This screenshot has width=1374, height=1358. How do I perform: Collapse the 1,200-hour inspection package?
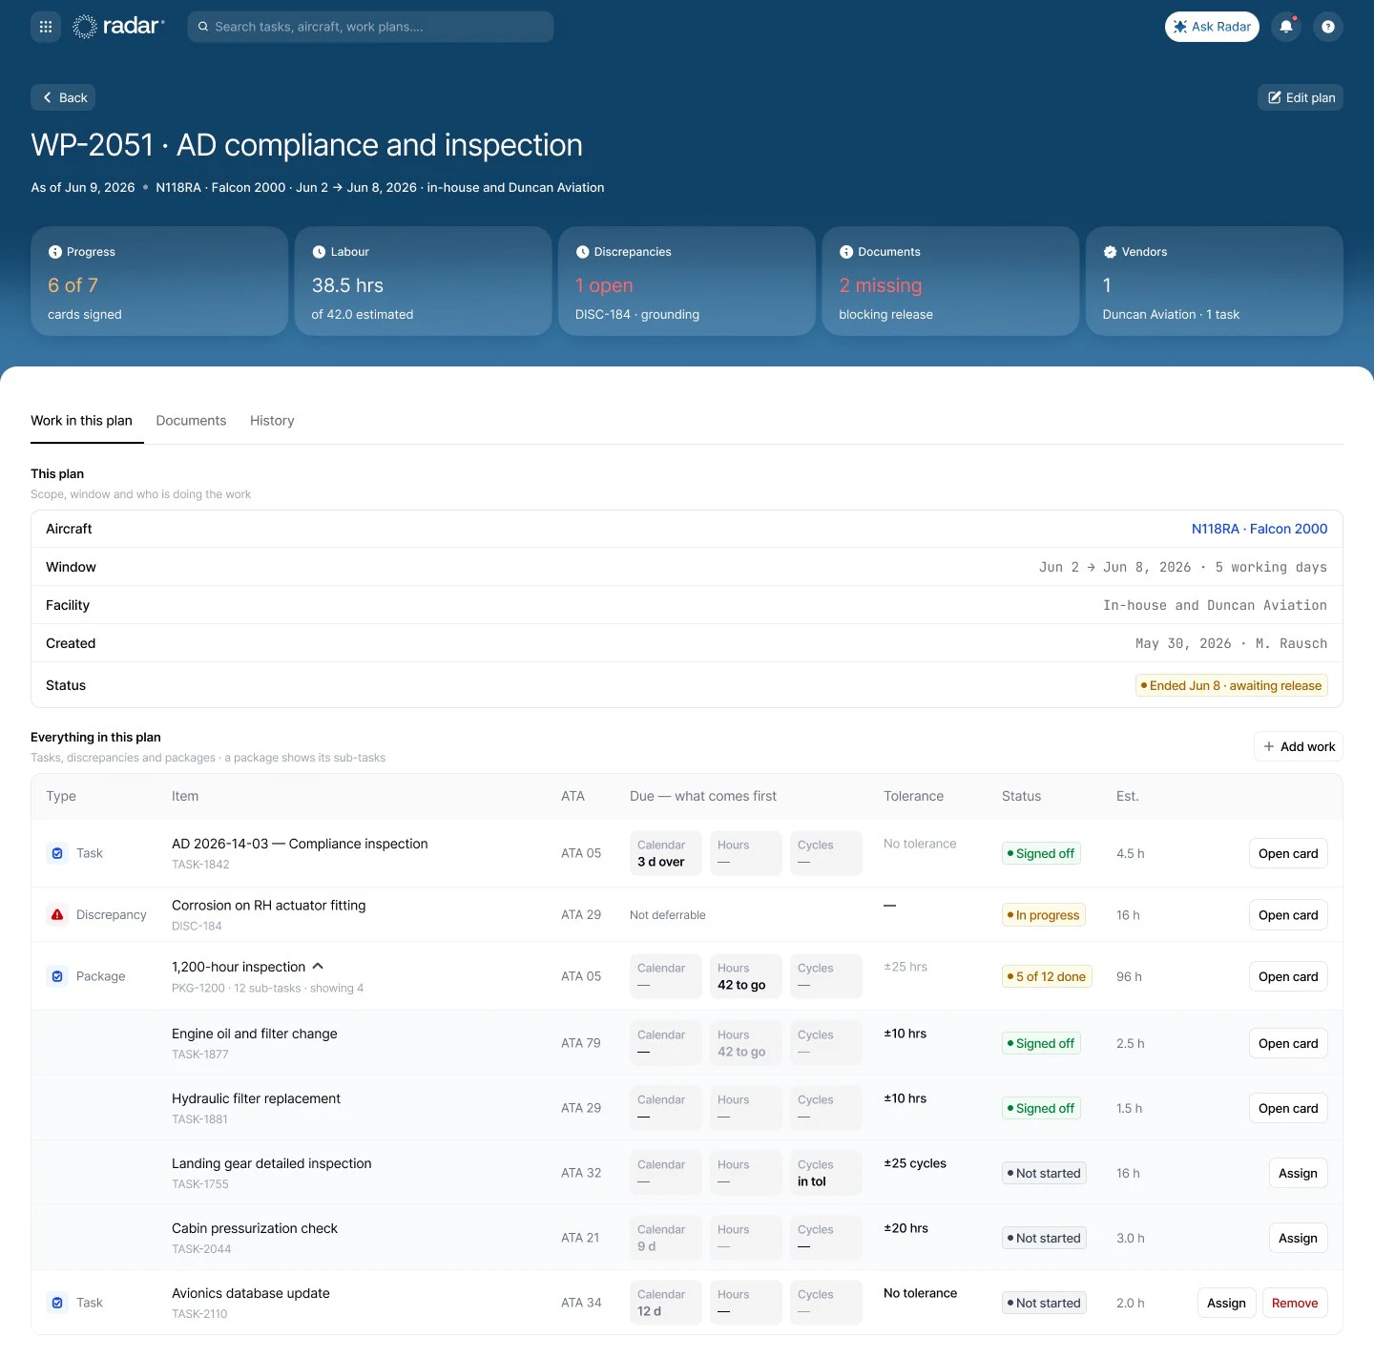(318, 966)
